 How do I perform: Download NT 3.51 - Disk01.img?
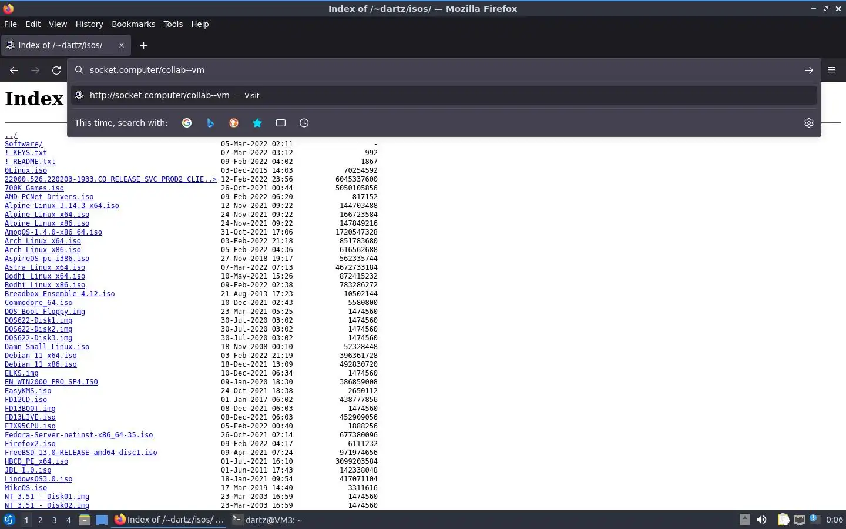pos(47,497)
